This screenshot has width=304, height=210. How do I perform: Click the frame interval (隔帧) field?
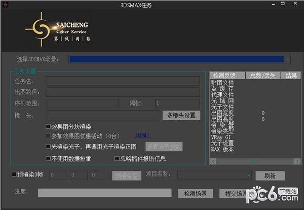pos(177,103)
